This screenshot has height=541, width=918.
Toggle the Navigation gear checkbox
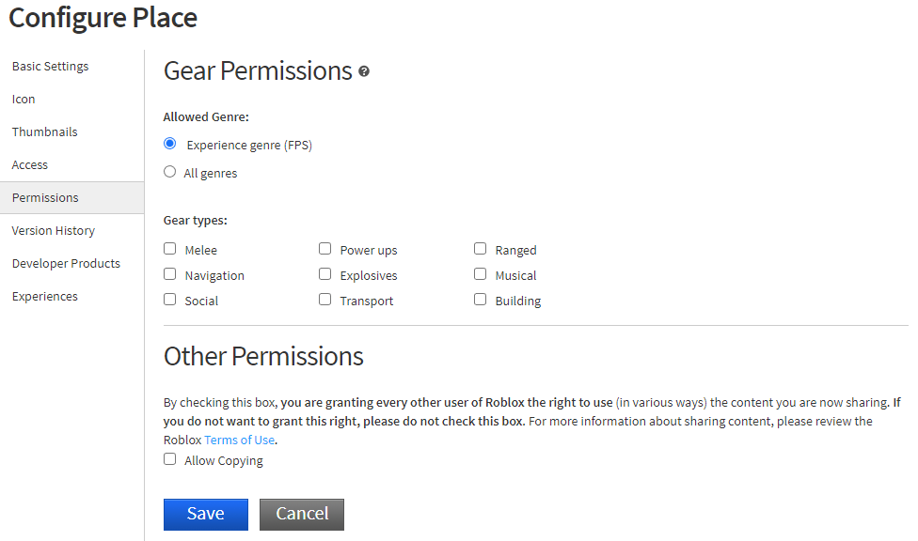[170, 273]
